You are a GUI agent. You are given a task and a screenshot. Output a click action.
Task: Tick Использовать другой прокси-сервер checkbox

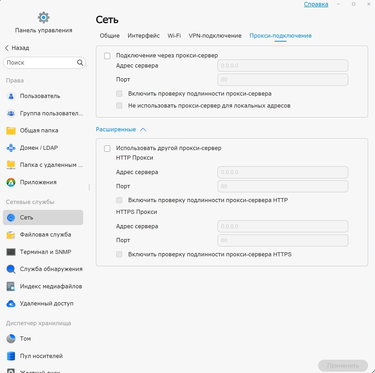click(107, 148)
